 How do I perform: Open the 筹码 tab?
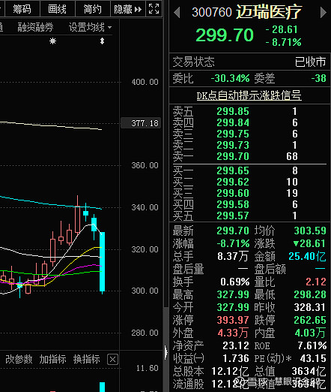(22, 9)
